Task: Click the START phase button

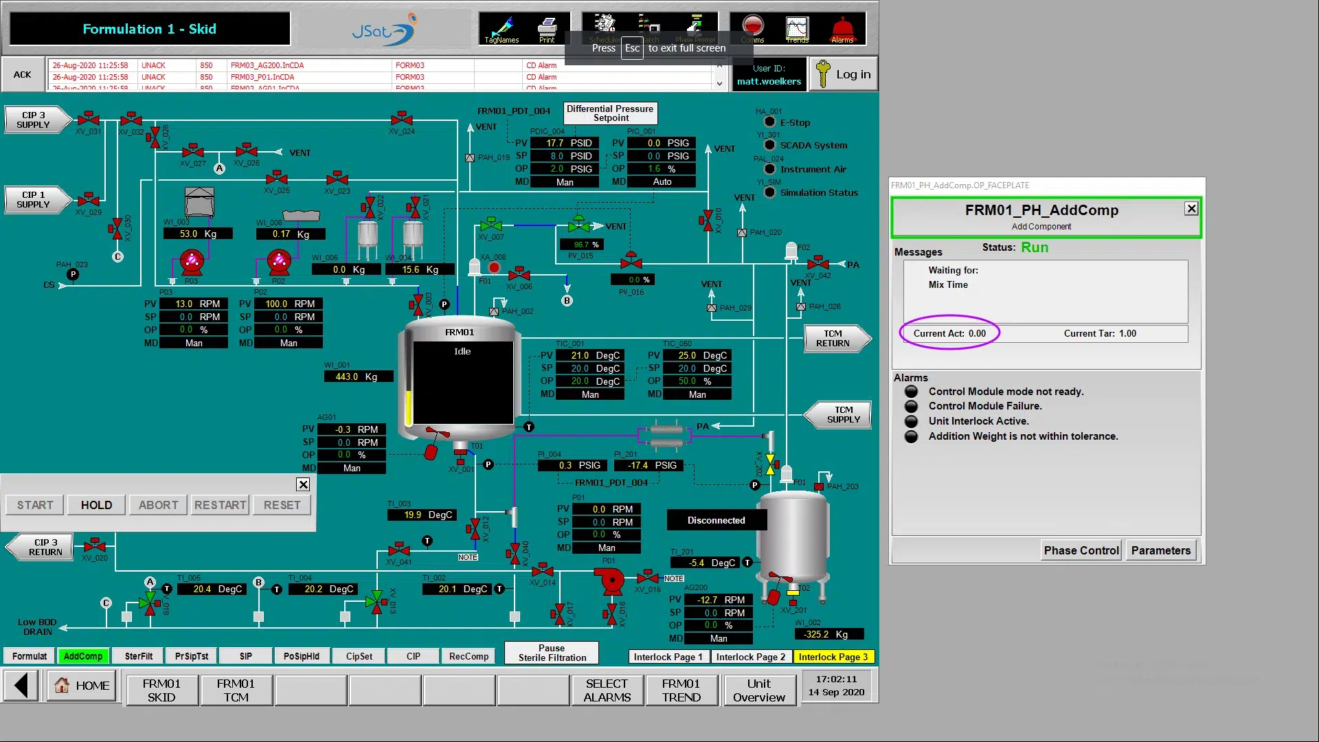Action: [35, 505]
